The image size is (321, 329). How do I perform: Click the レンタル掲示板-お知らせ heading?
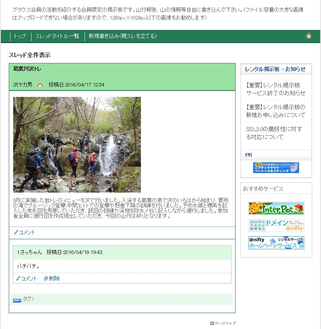[x=275, y=69]
